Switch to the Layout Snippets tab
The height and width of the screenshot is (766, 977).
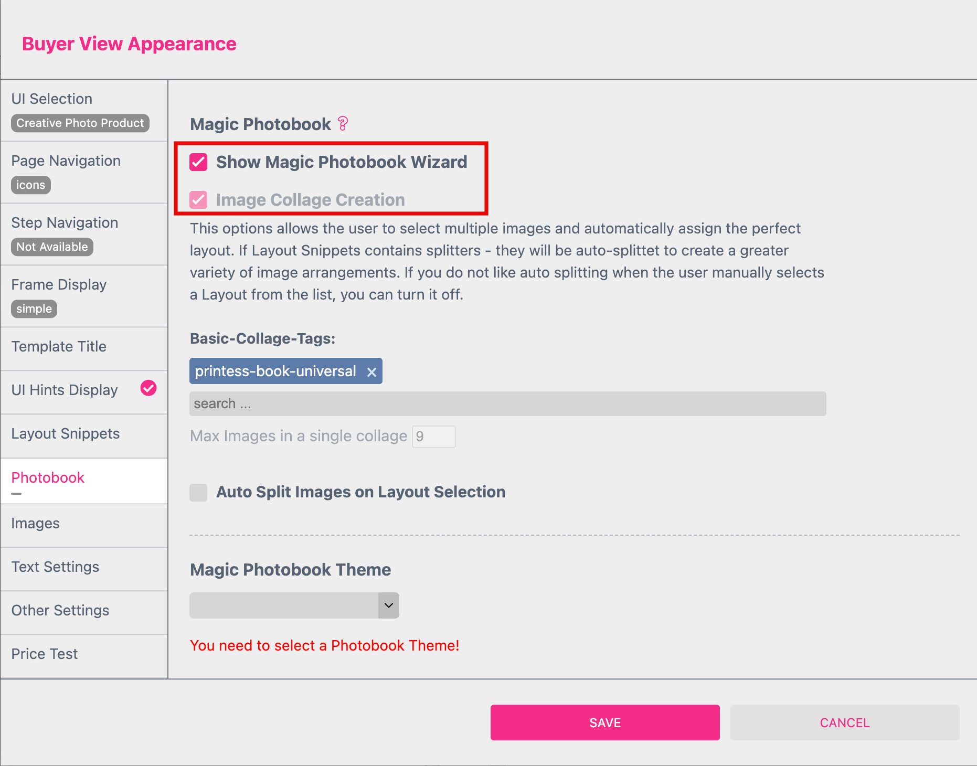click(84, 434)
